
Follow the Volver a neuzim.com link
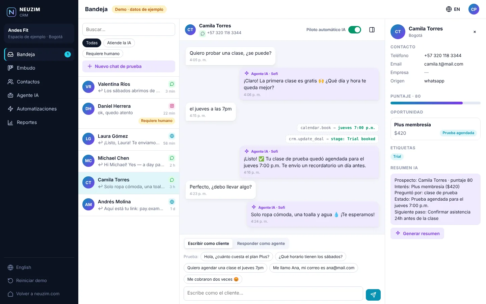[x=39, y=294]
